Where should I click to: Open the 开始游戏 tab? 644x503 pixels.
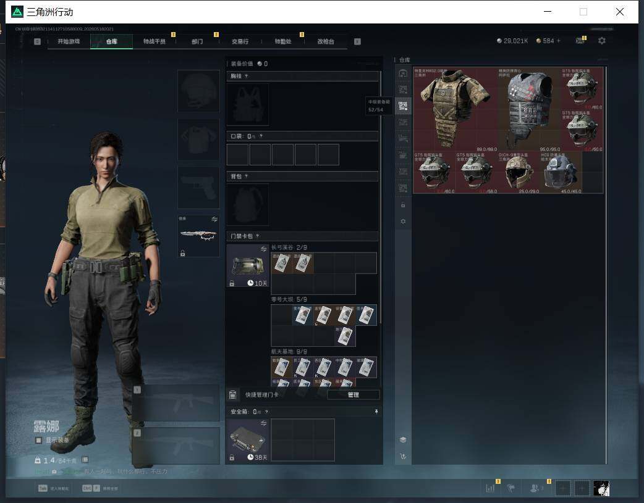pyautogui.click(x=69, y=41)
